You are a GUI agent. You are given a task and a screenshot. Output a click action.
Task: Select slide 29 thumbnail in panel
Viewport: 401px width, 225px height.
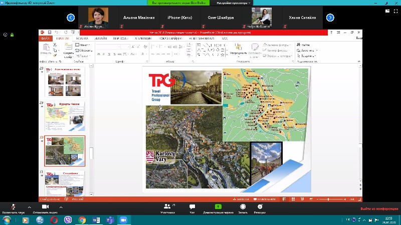tap(65, 116)
